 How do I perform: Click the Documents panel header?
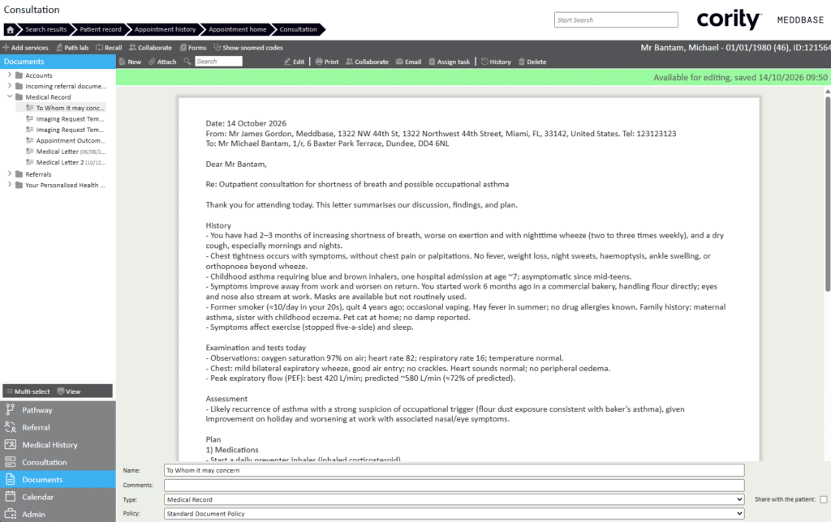click(58, 62)
